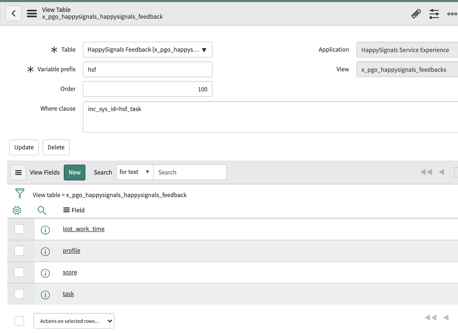This screenshot has width=458, height=334.
Task: Open the View Fields list context menu
Action: point(18,172)
